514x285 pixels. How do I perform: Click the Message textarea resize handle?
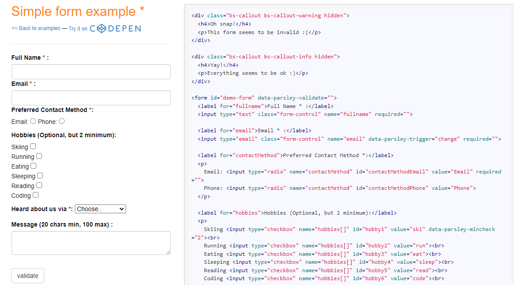[168, 252]
